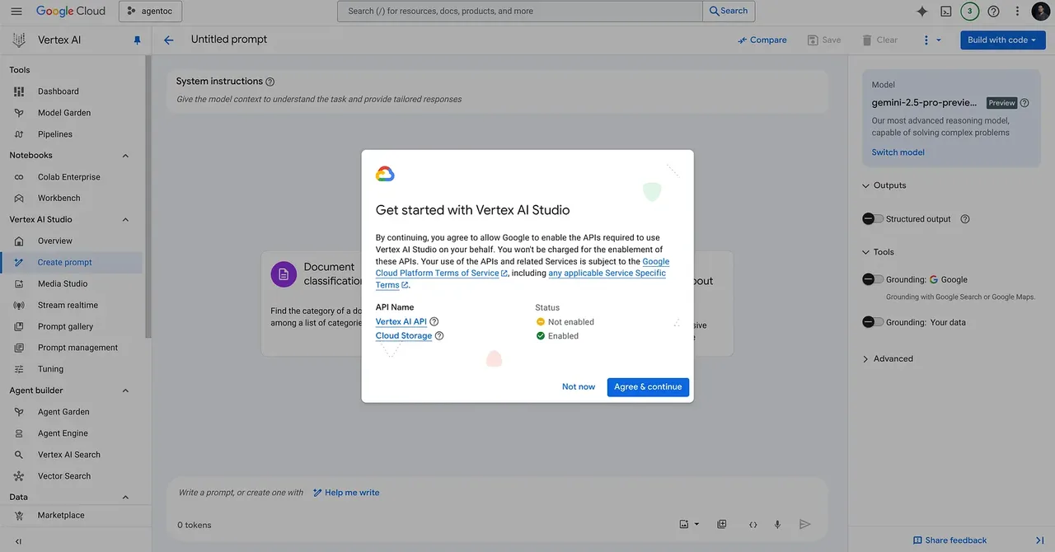This screenshot has width=1055, height=552.
Task: Click the Vertex AI logo icon
Action: tap(19, 40)
